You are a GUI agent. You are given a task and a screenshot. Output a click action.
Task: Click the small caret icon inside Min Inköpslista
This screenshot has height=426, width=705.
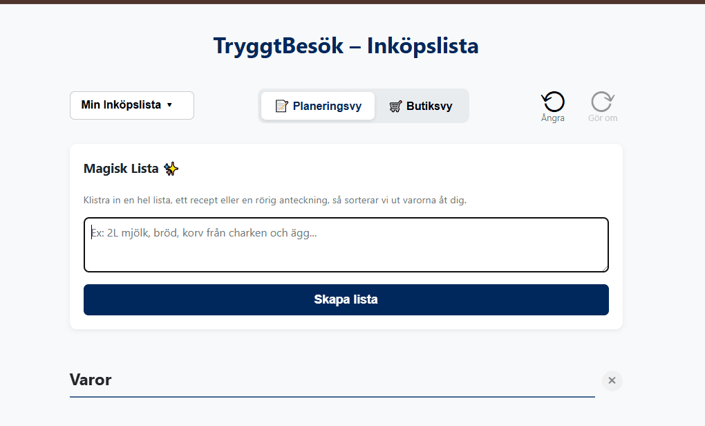tap(169, 105)
